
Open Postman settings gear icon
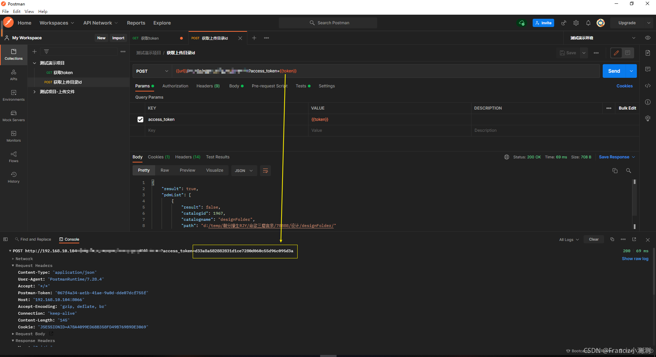tap(576, 23)
